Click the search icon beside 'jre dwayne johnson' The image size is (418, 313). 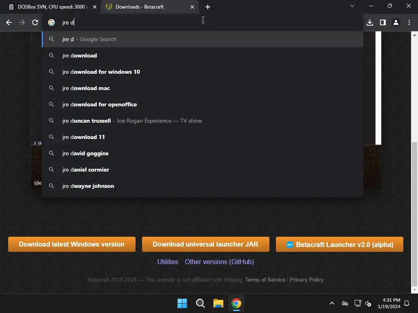(x=51, y=186)
